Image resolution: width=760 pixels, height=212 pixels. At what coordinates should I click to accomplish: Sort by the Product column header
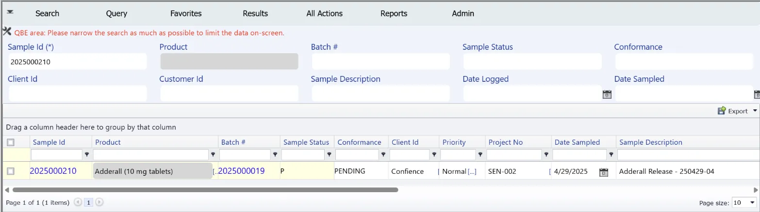point(108,142)
